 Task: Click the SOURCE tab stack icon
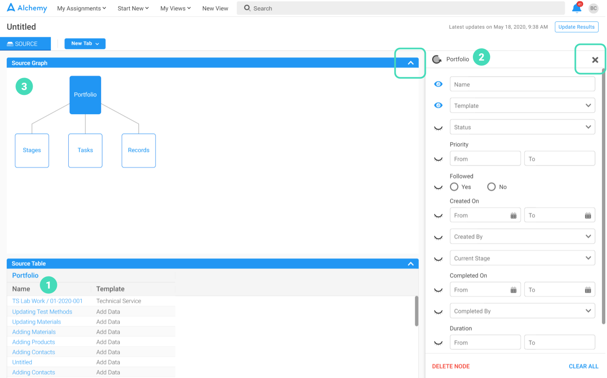pyautogui.click(x=10, y=44)
